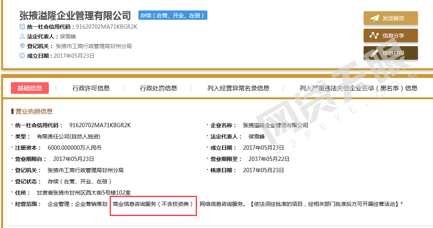433x228 pixels.
Task: Click 企业管理；企业营销策划 in business scope
Action: pos(77,204)
